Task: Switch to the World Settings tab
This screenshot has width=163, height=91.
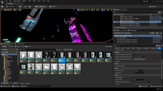Action: (x=132, y=30)
